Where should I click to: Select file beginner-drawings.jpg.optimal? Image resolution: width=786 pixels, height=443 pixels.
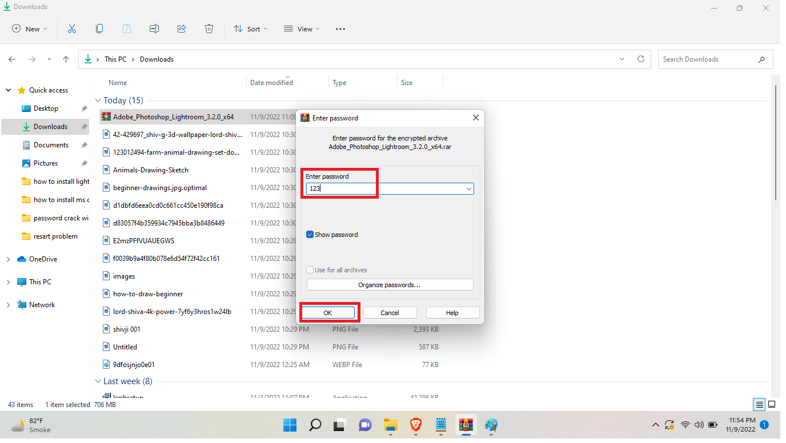[160, 188]
